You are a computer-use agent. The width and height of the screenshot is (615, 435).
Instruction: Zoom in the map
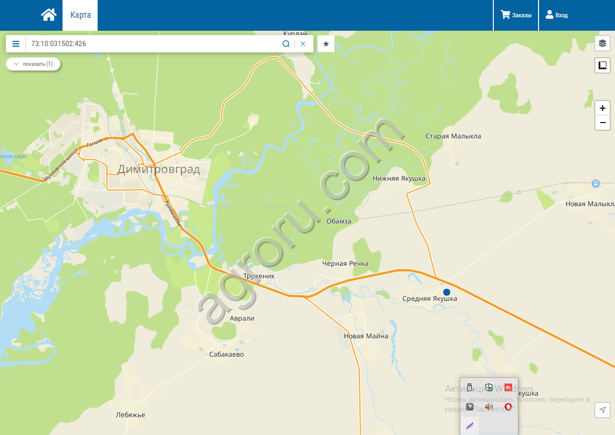point(602,108)
